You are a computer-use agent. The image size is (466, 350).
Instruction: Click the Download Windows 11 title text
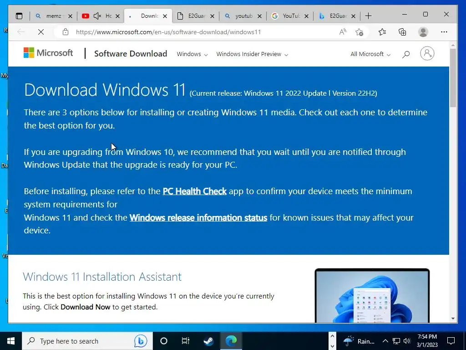[105, 90]
